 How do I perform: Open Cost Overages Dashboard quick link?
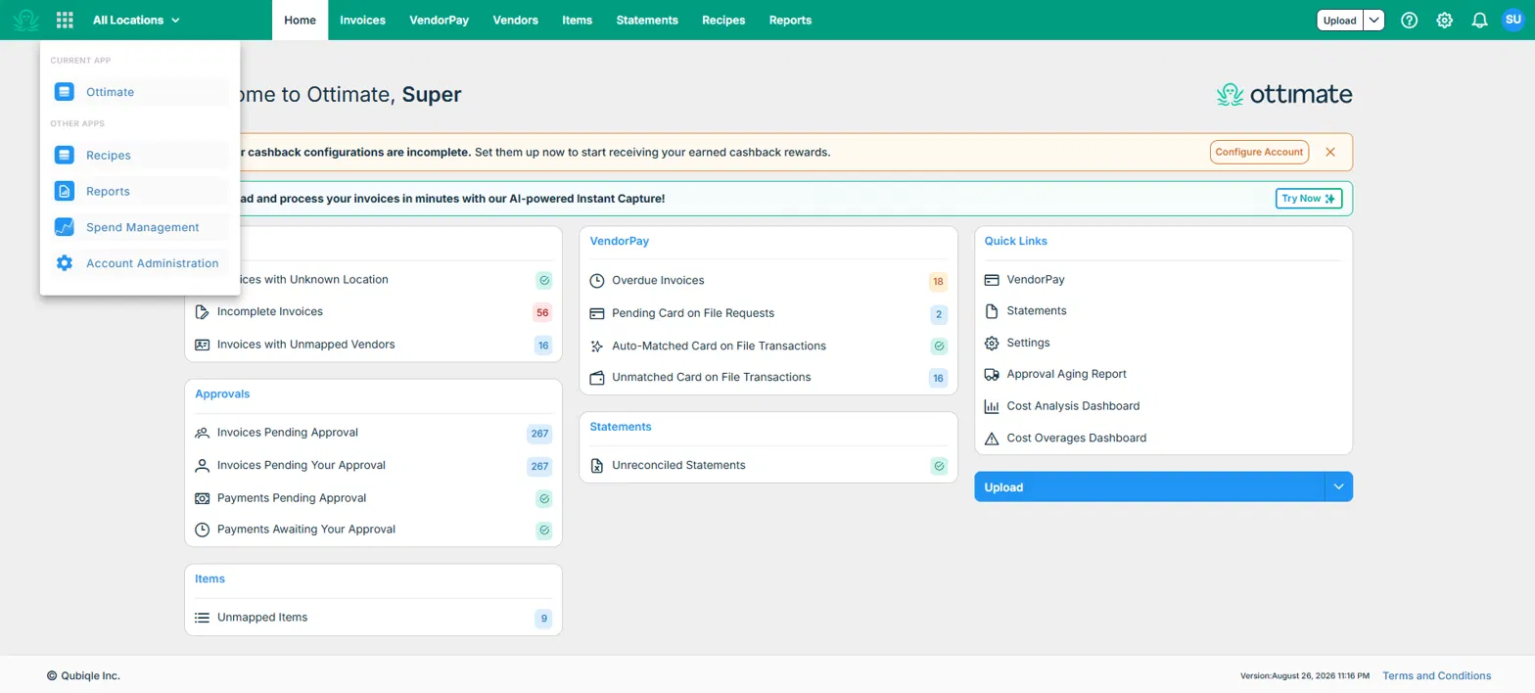click(x=1077, y=439)
